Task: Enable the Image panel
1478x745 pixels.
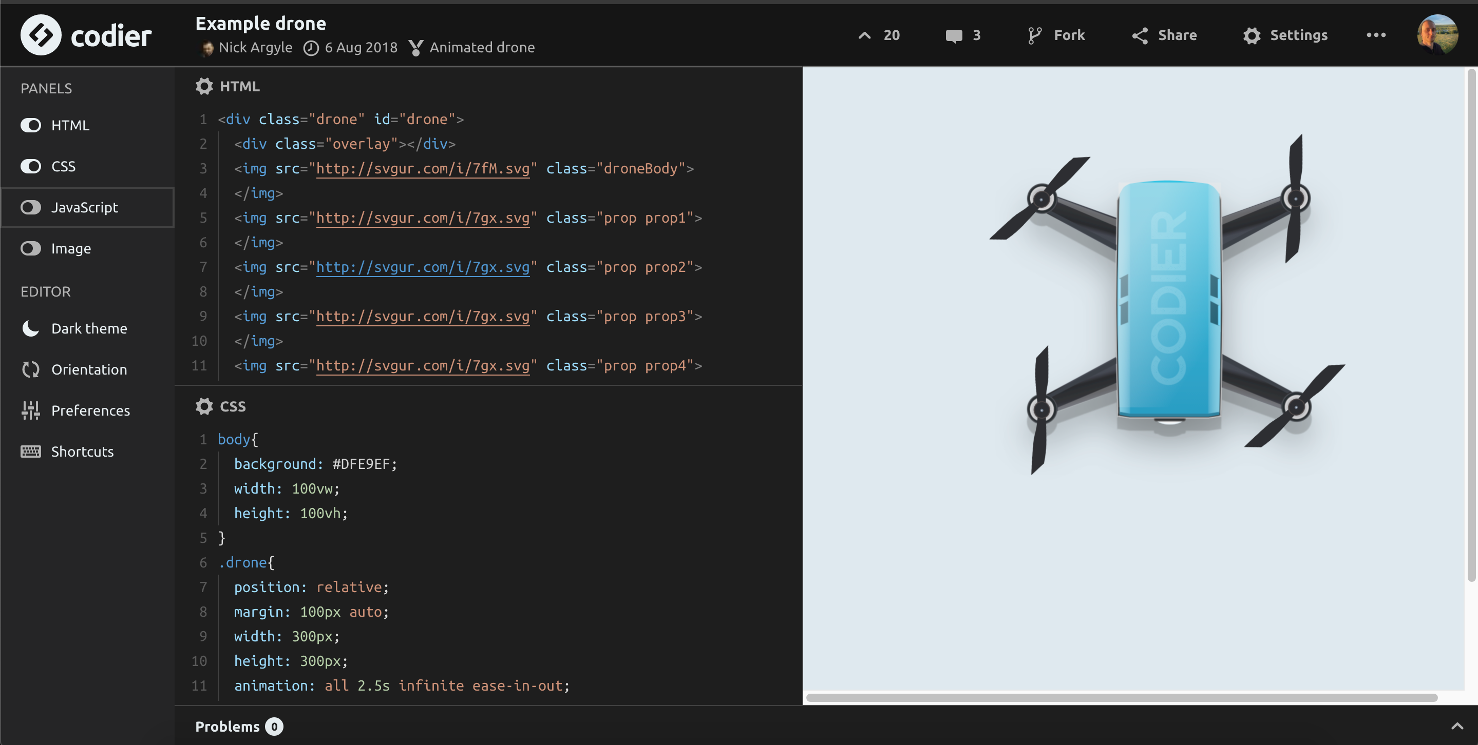Action: click(31, 248)
